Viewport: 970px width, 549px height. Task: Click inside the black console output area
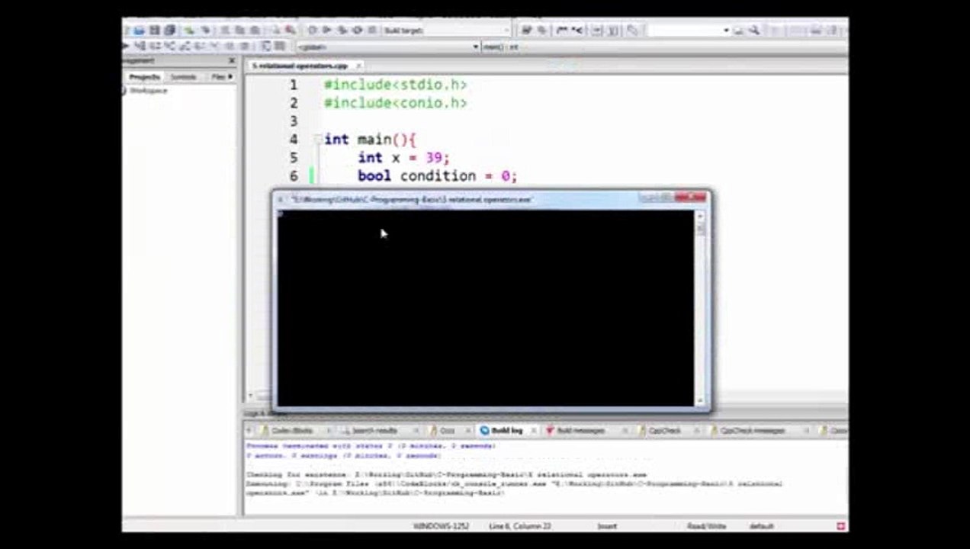[x=486, y=308]
